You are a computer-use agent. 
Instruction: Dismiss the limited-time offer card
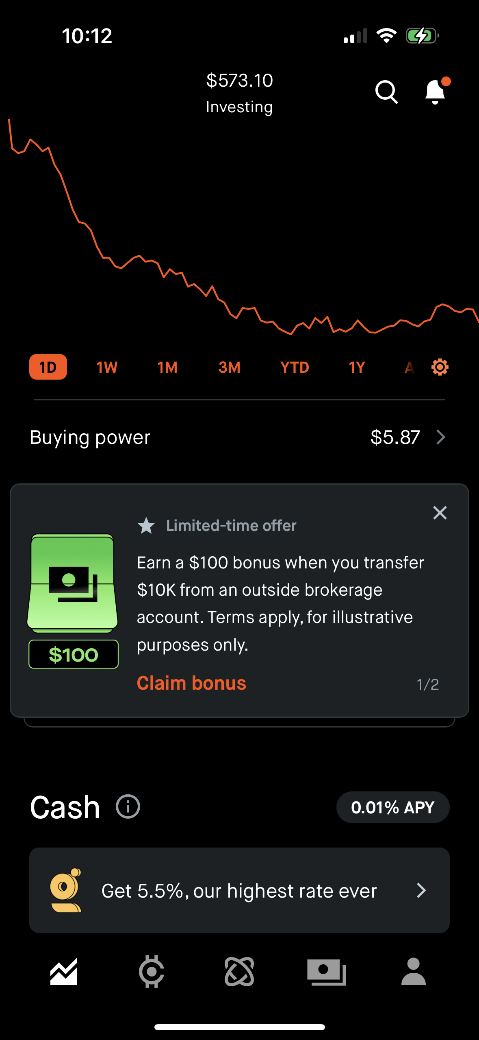(x=439, y=513)
